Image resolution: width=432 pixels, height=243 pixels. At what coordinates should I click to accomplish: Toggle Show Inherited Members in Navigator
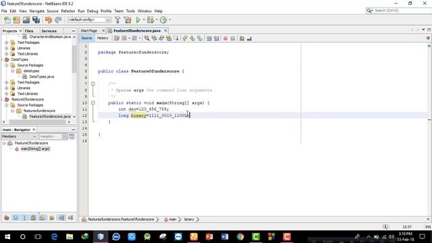coord(7,217)
